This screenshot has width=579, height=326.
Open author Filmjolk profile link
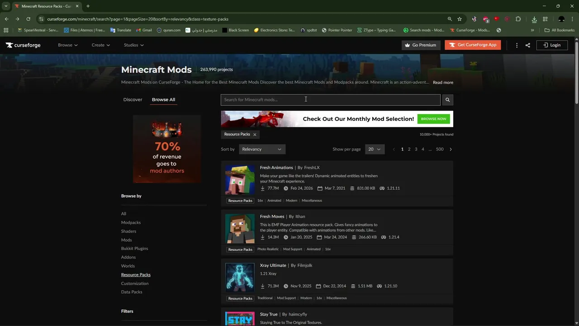[305, 265]
